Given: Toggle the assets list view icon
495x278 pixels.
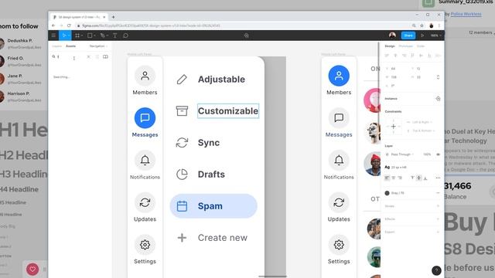Looking at the screenshot, I should tap(97, 56).
